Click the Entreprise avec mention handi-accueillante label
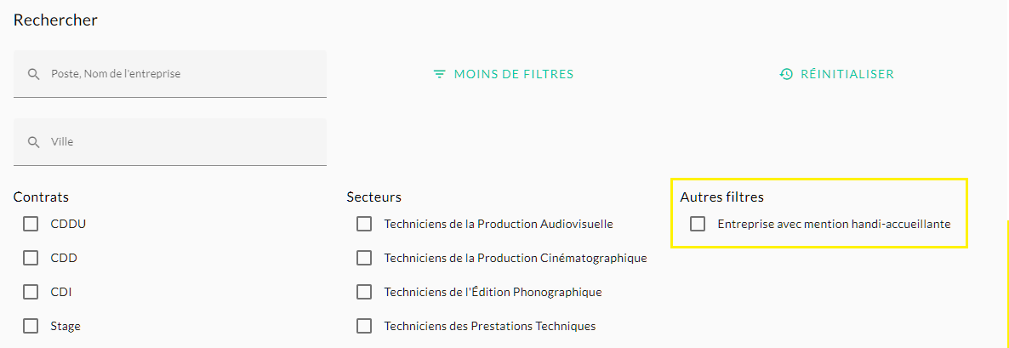 pos(834,224)
